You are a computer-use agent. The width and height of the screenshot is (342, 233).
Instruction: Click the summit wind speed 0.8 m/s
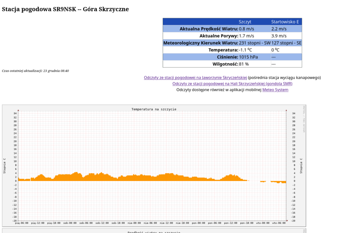point(247,29)
